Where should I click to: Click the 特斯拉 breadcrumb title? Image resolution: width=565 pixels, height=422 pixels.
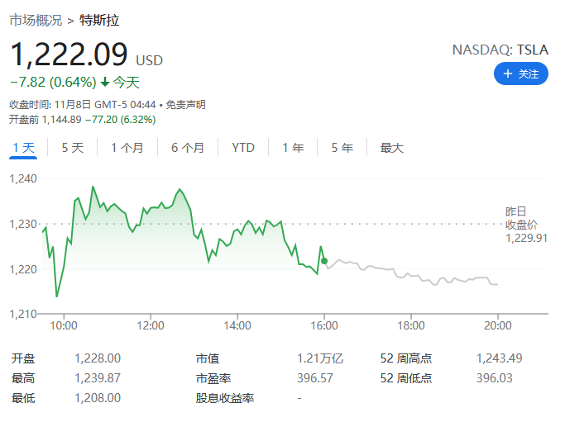point(99,20)
